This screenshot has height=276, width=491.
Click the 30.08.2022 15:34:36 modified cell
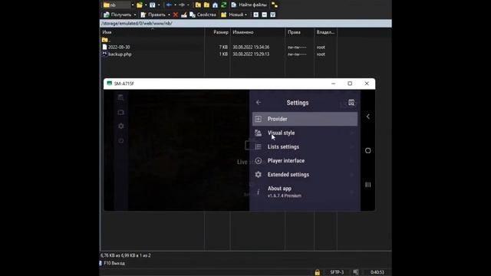(x=251, y=47)
